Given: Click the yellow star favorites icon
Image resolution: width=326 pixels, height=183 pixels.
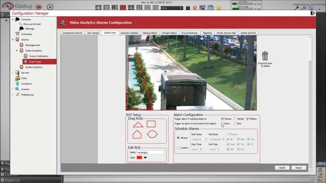Looking at the screenshot, I should tap(219, 8).
